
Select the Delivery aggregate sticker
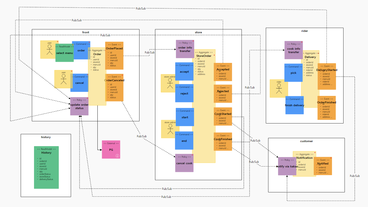310,79
